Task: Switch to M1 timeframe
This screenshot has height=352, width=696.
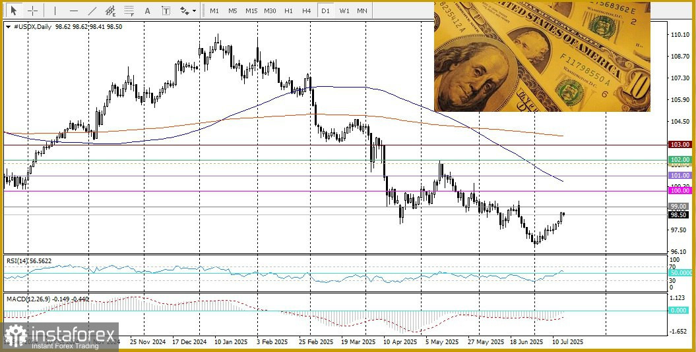Action: coord(214,11)
